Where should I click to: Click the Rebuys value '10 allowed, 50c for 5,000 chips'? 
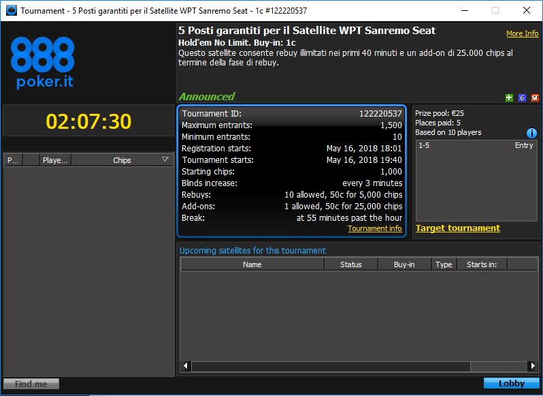(343, 195)
